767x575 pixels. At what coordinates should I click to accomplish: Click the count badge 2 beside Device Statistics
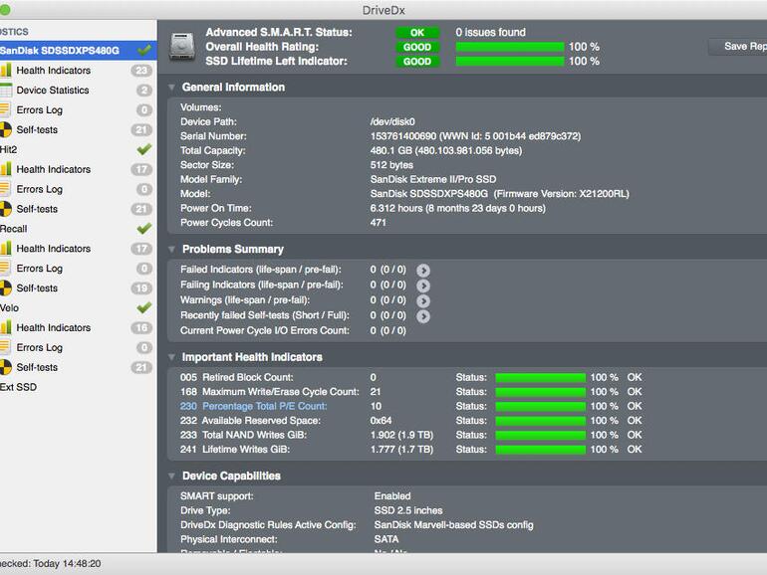pos(143,91)
